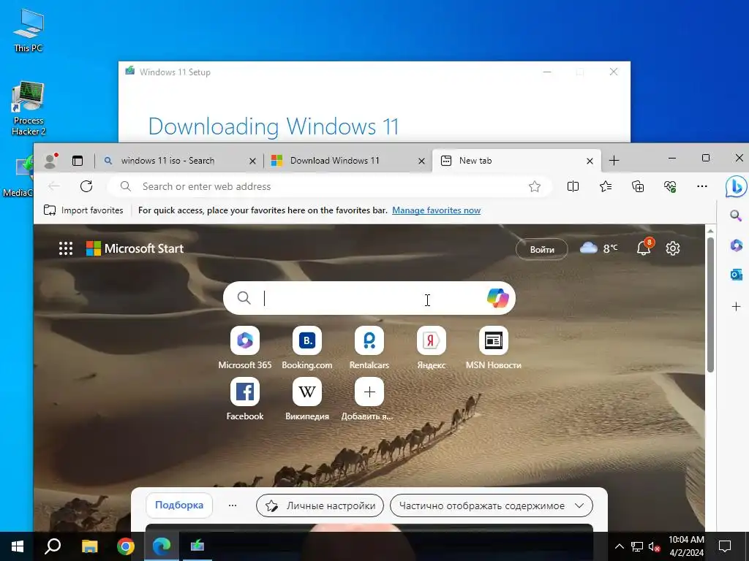Open Личные настройки button
The image size is (749, 561).
click(x=320, y=505)
